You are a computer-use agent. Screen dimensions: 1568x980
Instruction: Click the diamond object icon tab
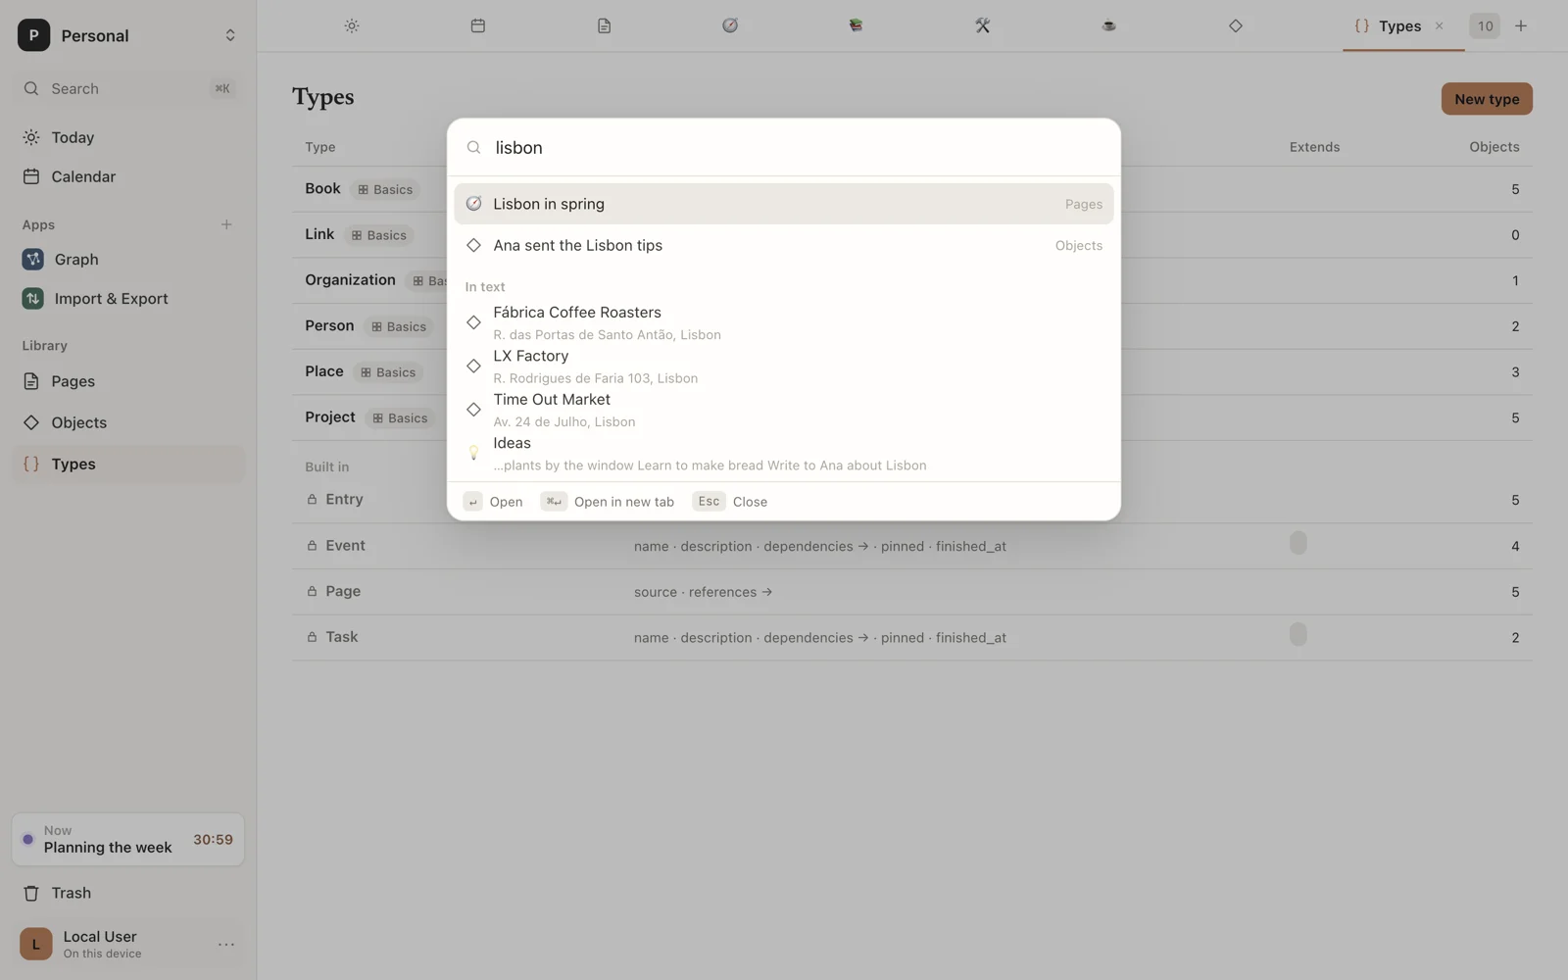pos(1236,25)
